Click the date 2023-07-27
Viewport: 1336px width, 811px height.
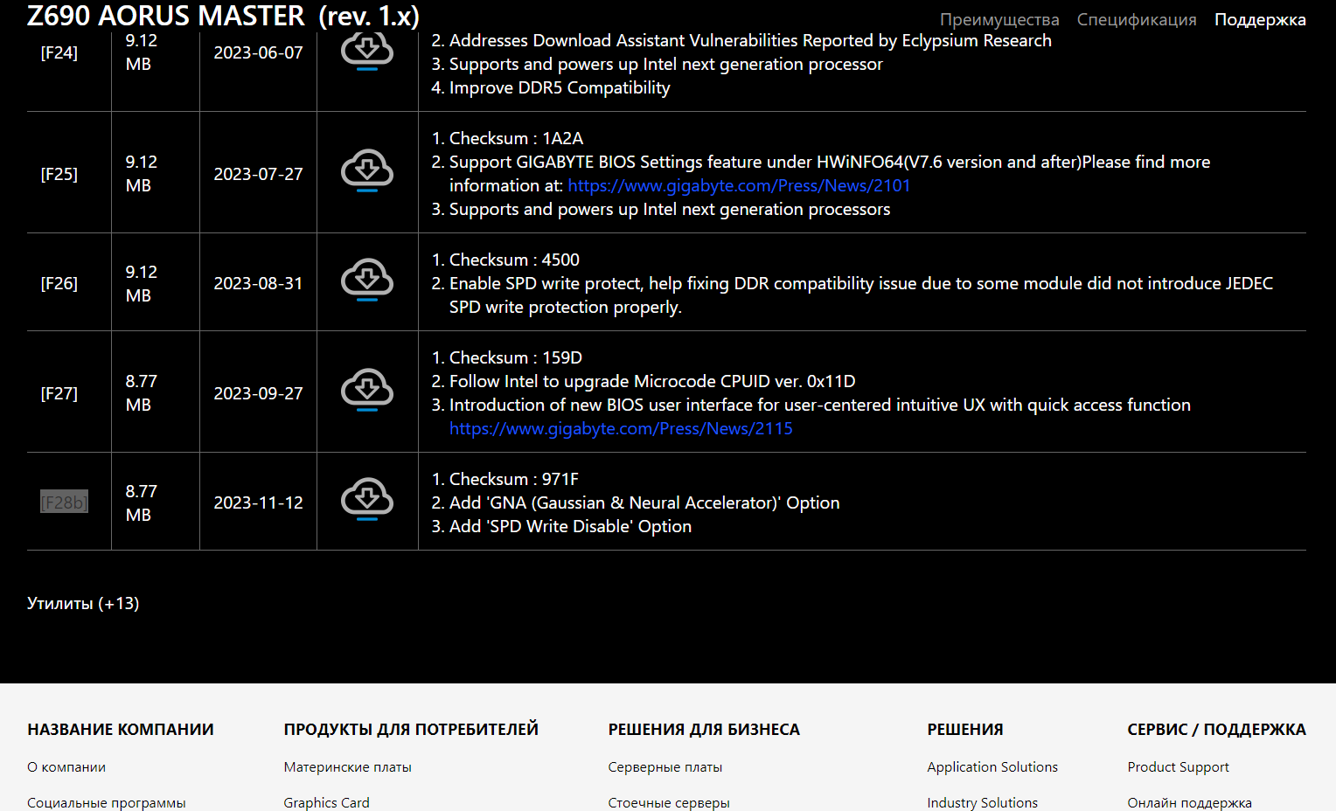click(x=259, y=174)
